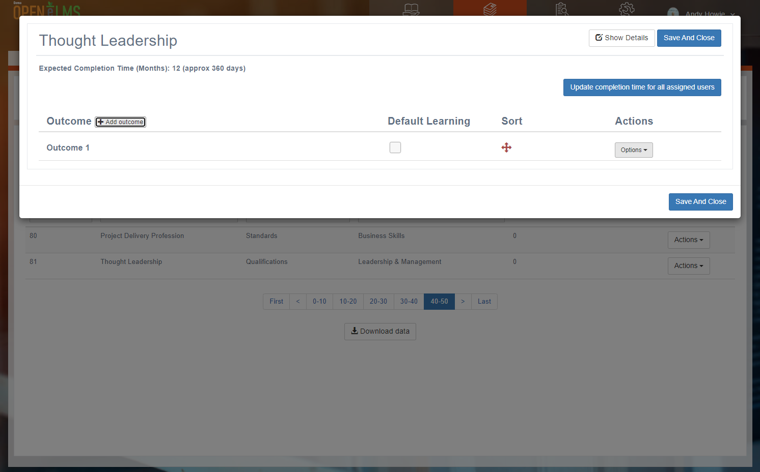Expand Andy Howie user menu arrow
760x472 pixels.
click(x=732, y=14)
